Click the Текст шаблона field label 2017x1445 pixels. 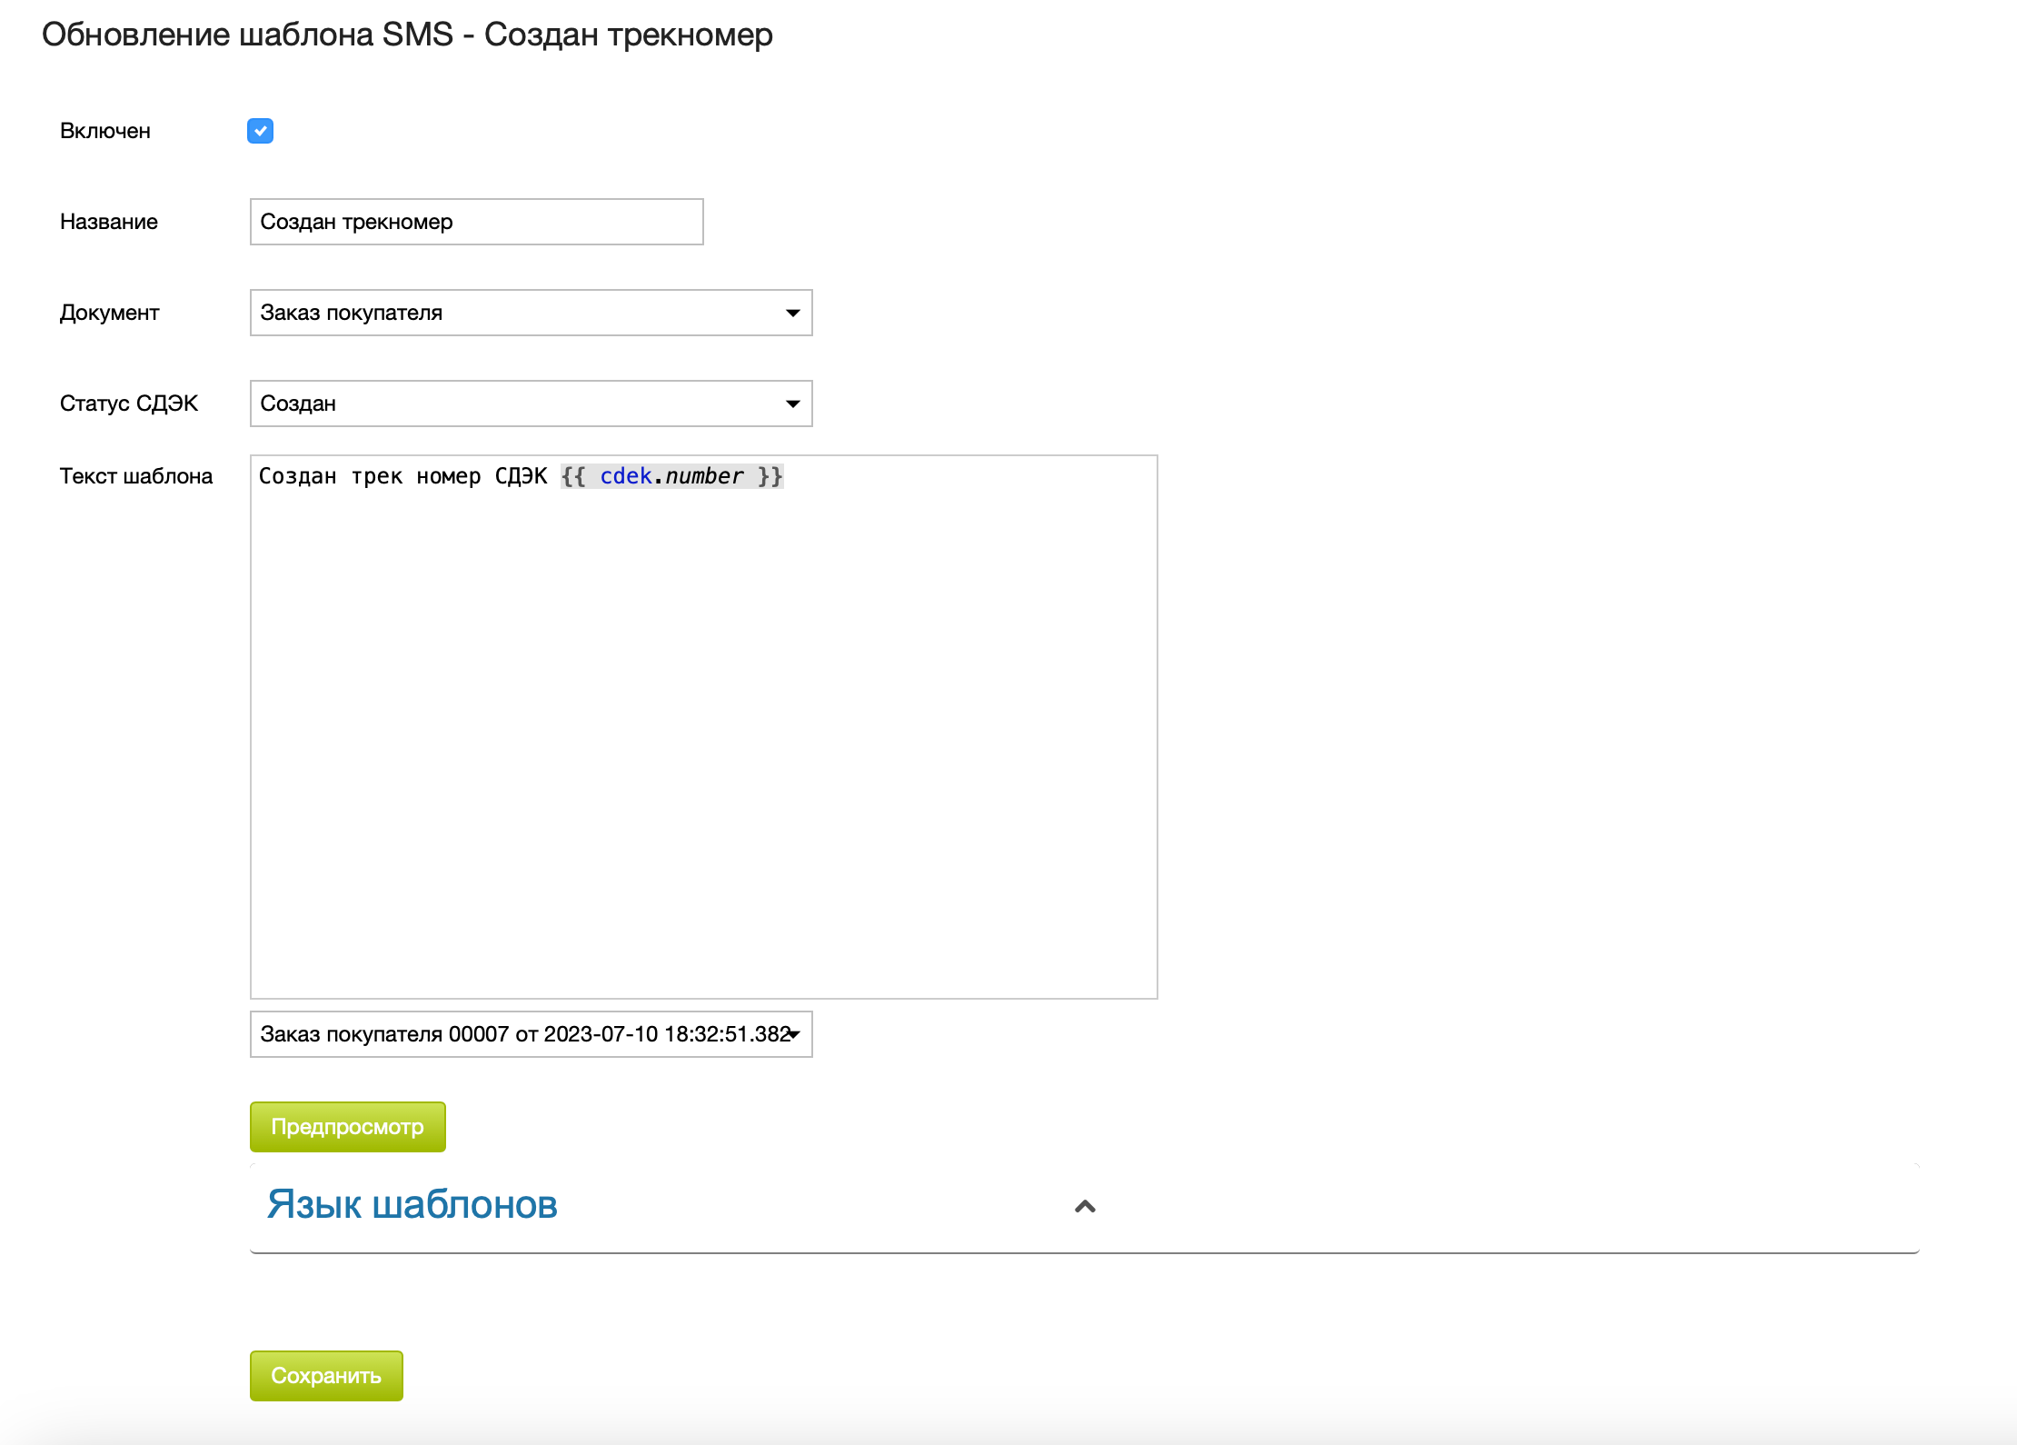[x=136, y=476]
